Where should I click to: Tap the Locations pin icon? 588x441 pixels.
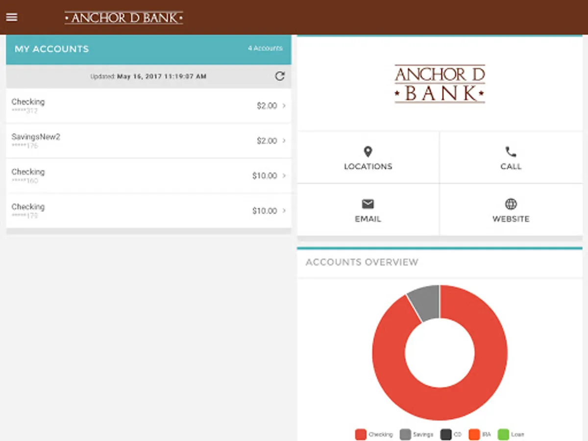(x=368, y=152)
